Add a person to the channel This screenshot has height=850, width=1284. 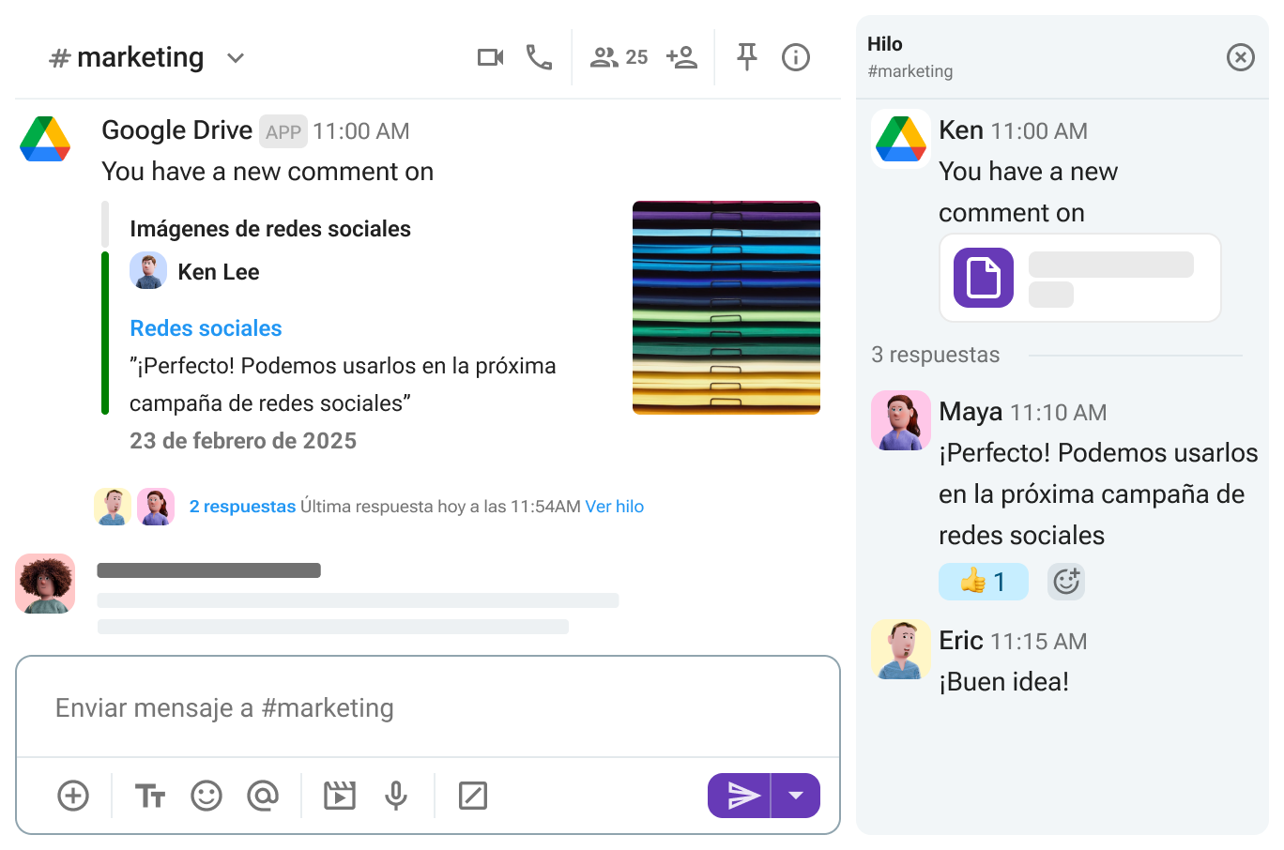click(x=682, y=57)
